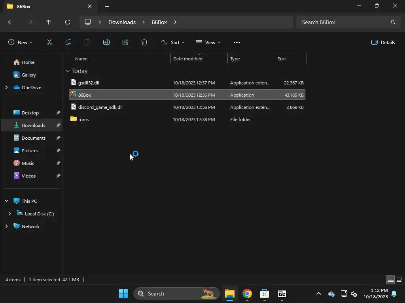Select the gsdll32.dll file
The image size is (405, 303).
187,83
